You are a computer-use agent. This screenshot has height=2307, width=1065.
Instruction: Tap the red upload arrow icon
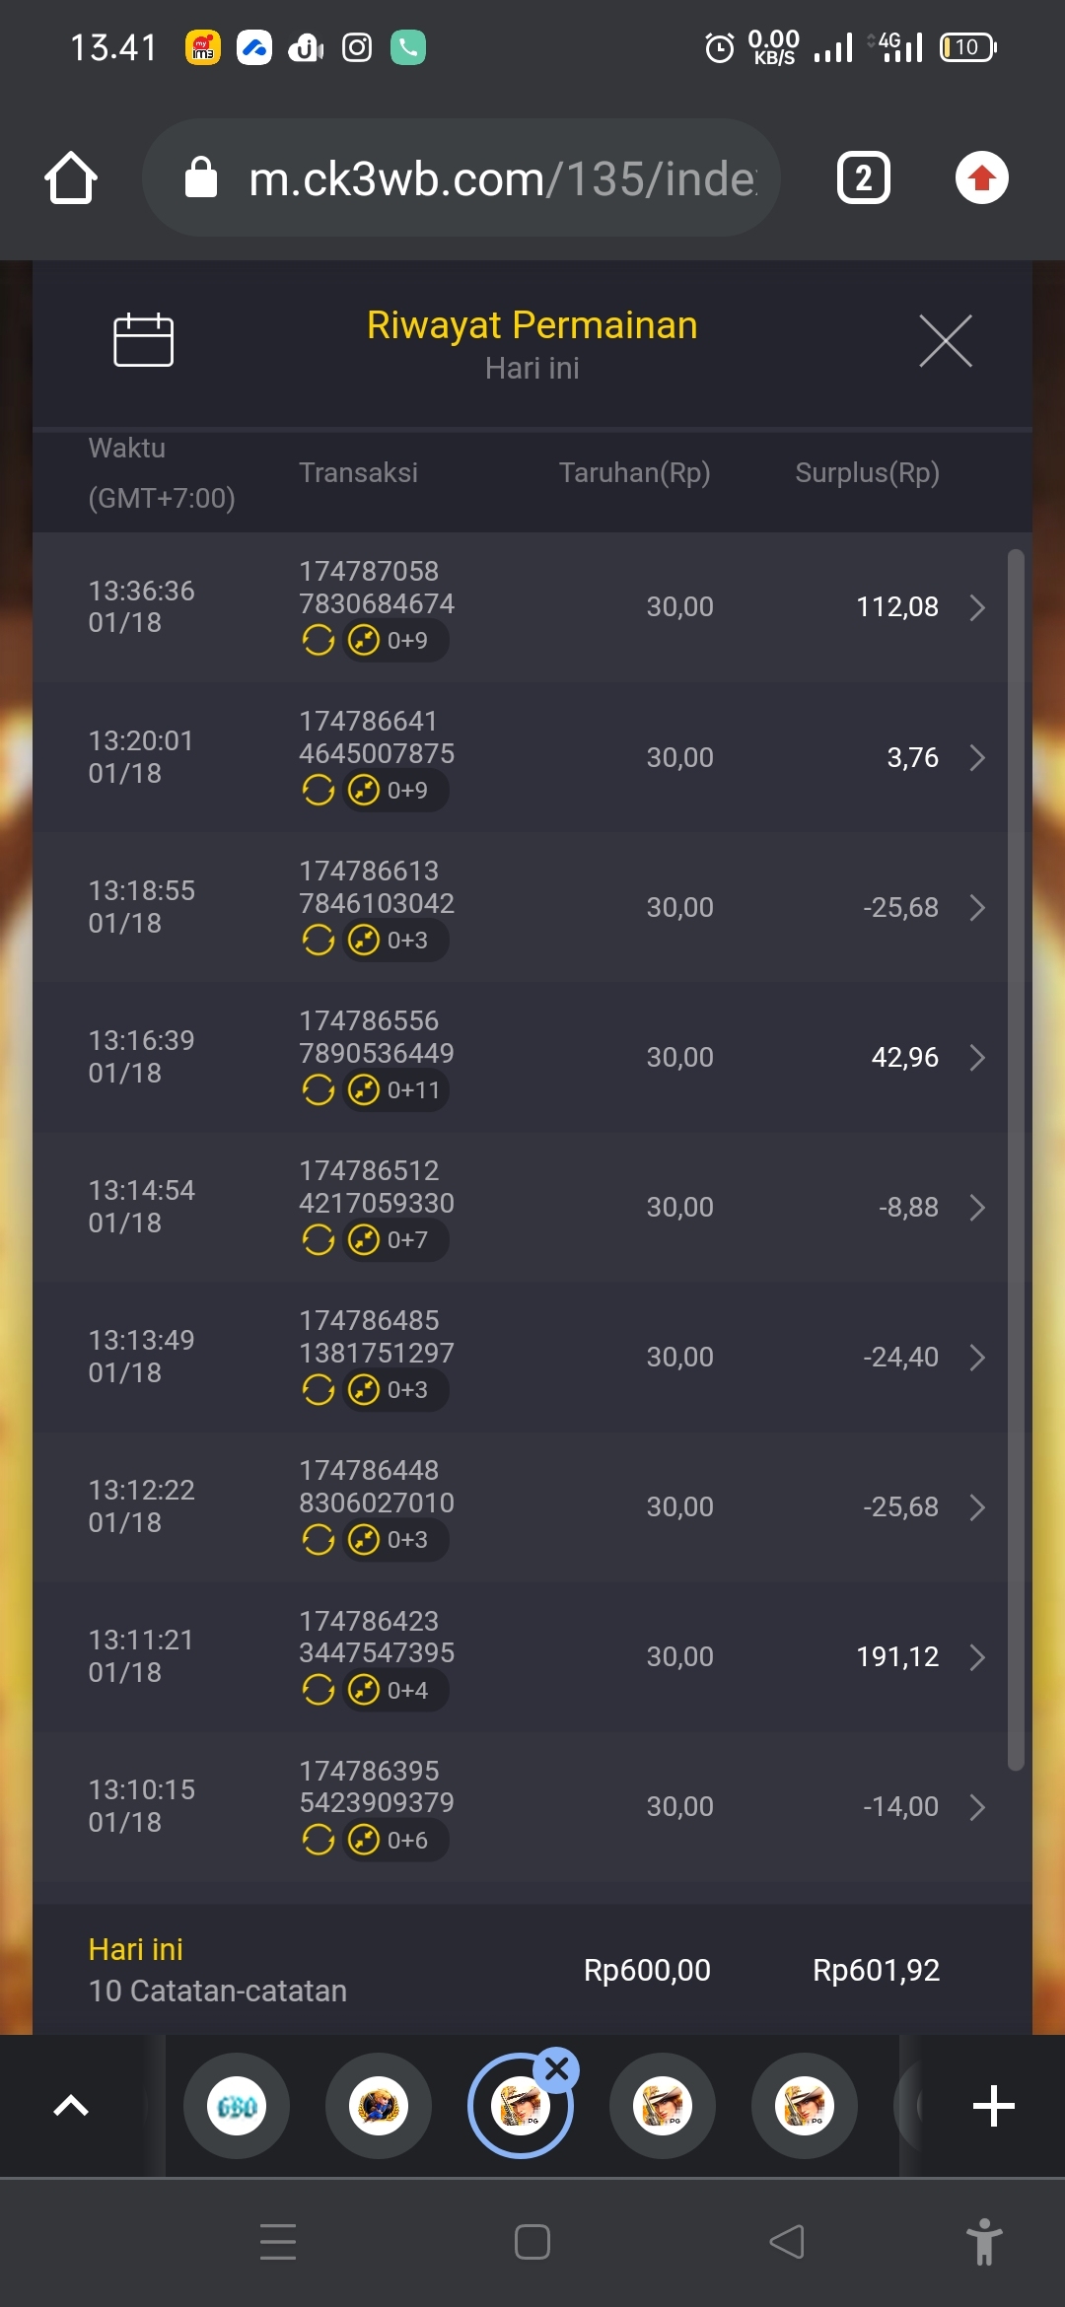pyautogui.click(x=981, y=178)
